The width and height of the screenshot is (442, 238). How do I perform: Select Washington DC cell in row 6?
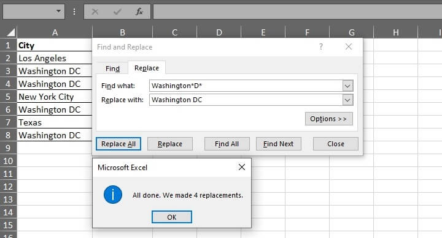[x=55, y=110]
